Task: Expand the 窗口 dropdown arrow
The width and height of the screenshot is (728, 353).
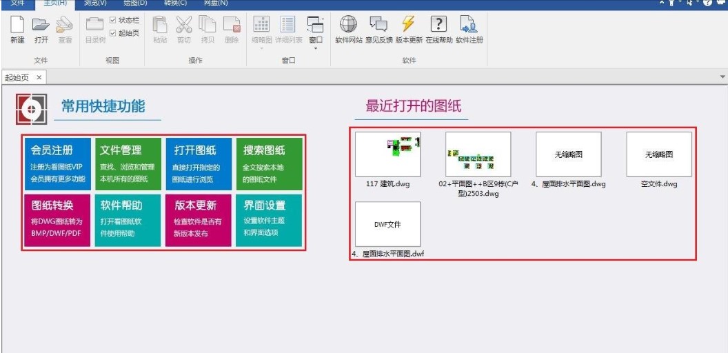Action: point(316,48)
